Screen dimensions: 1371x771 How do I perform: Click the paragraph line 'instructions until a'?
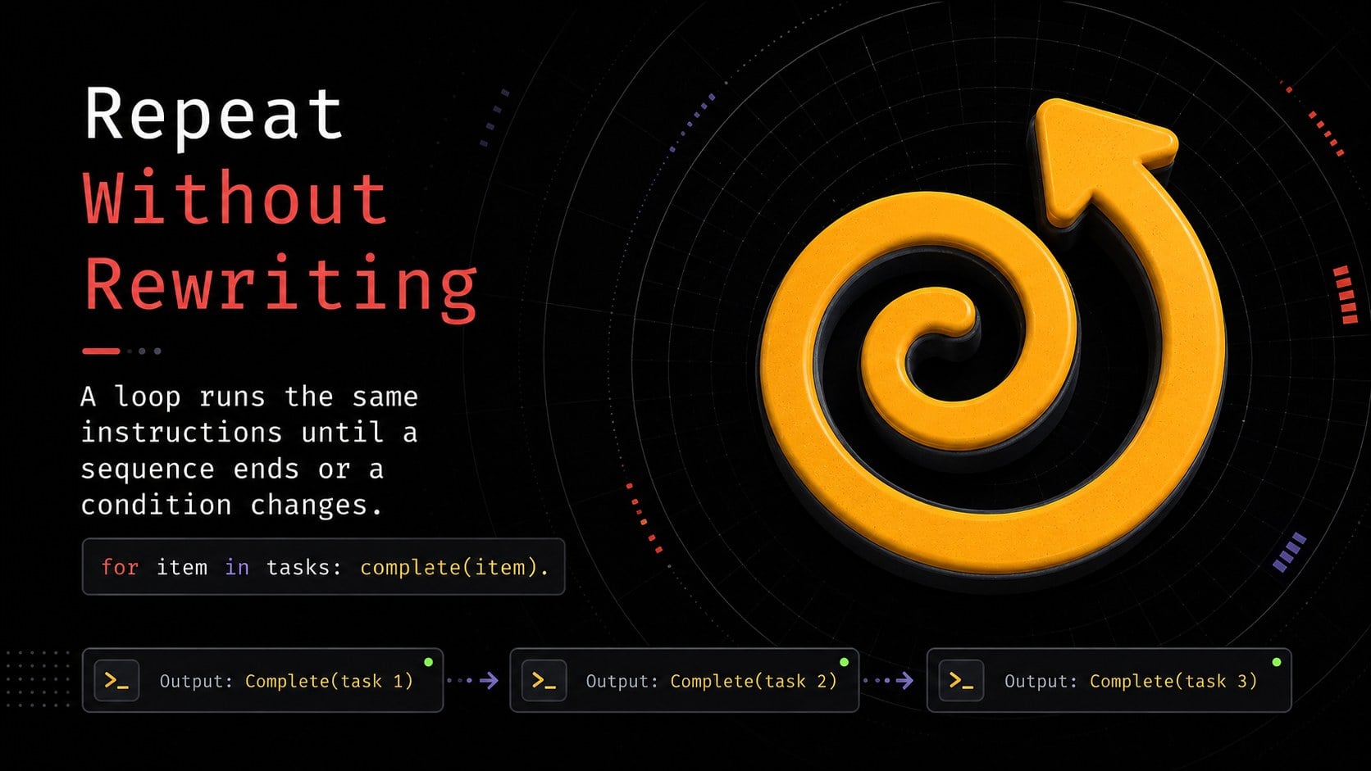point(249,433)
